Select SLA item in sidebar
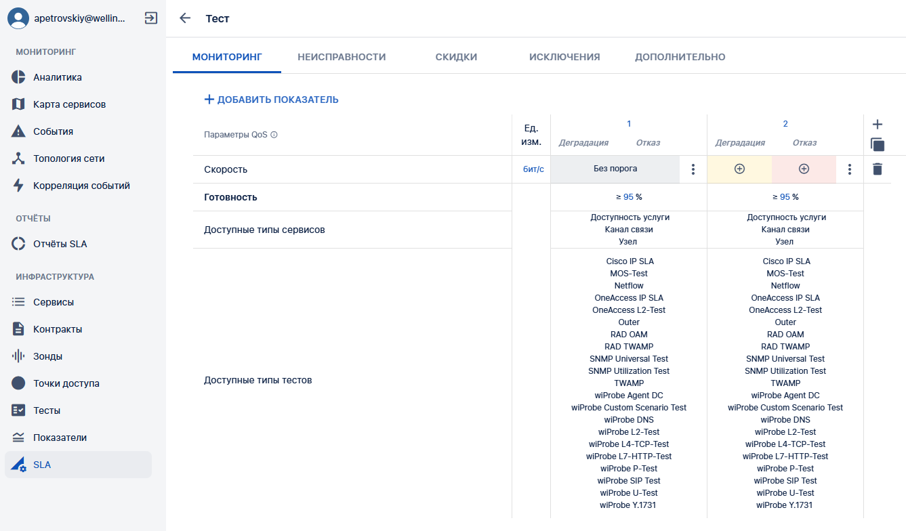 point(78,465)
